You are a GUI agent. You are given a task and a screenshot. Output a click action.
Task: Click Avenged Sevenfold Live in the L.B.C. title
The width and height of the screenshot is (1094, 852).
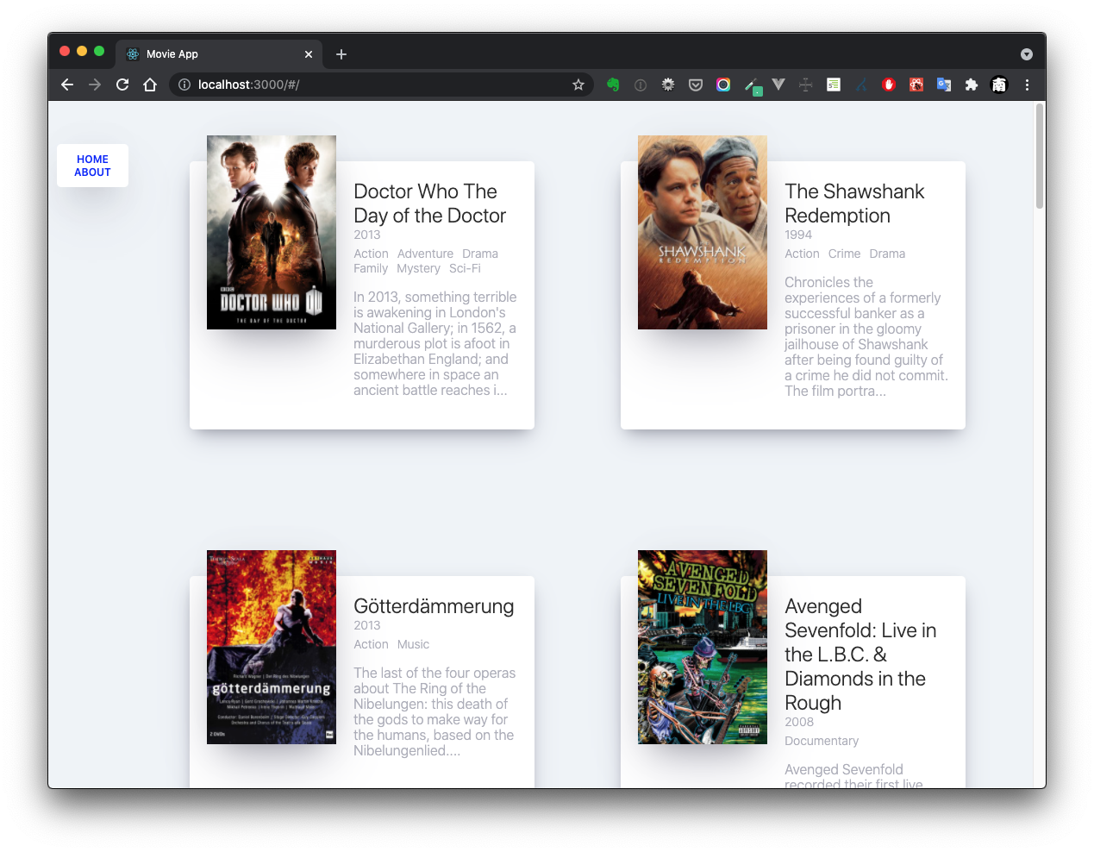click(860, 655)
